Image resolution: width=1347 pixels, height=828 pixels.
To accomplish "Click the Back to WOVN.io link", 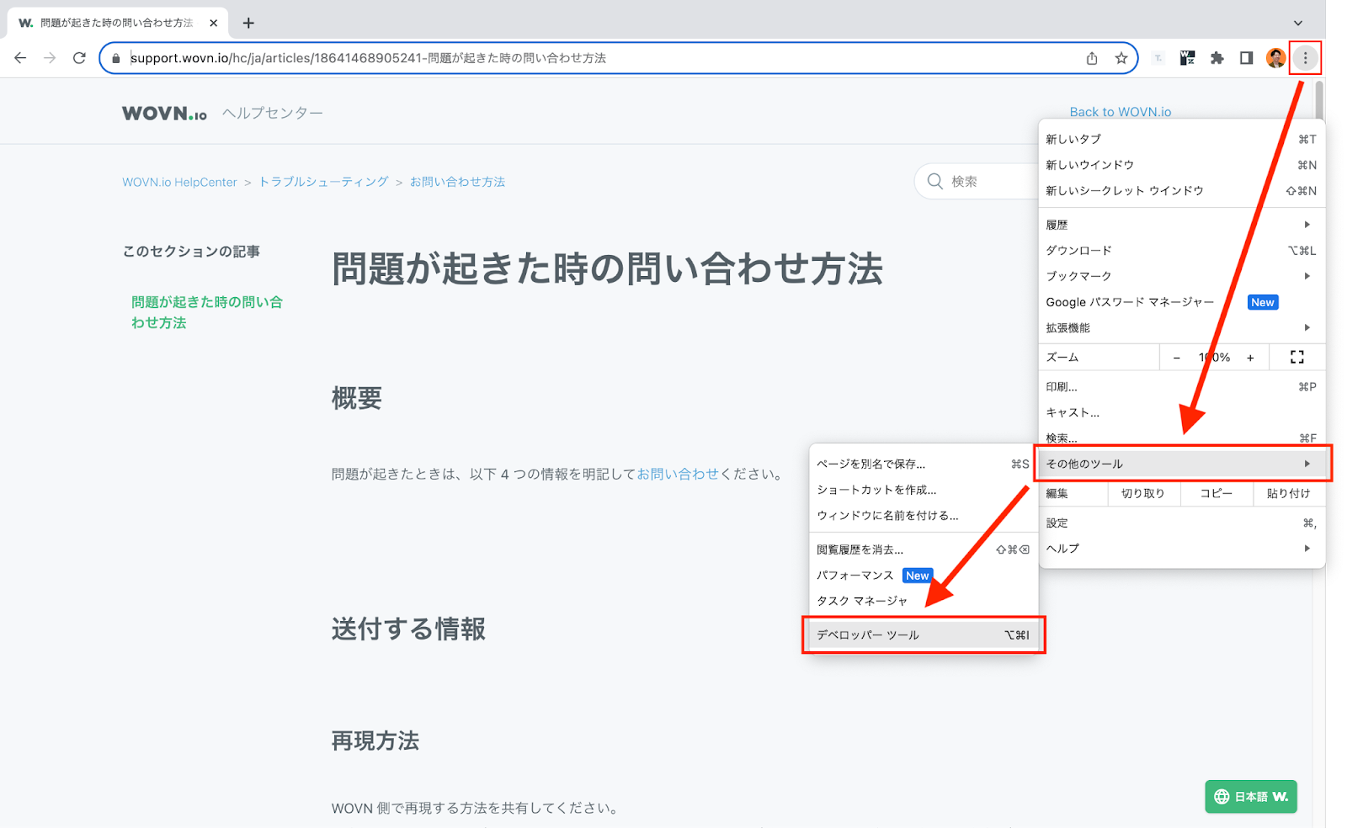I will pos(1120,112).
